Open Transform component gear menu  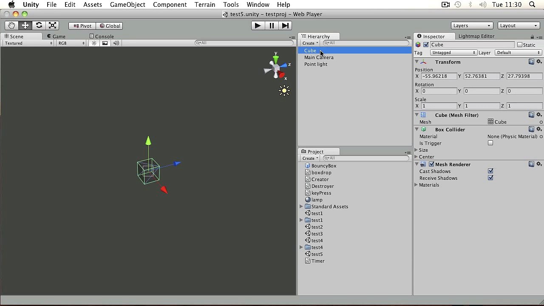539,62
